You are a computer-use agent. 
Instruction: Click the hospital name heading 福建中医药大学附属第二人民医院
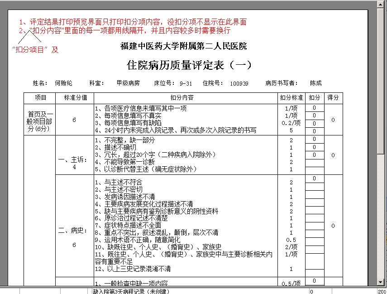coord(184,46)
